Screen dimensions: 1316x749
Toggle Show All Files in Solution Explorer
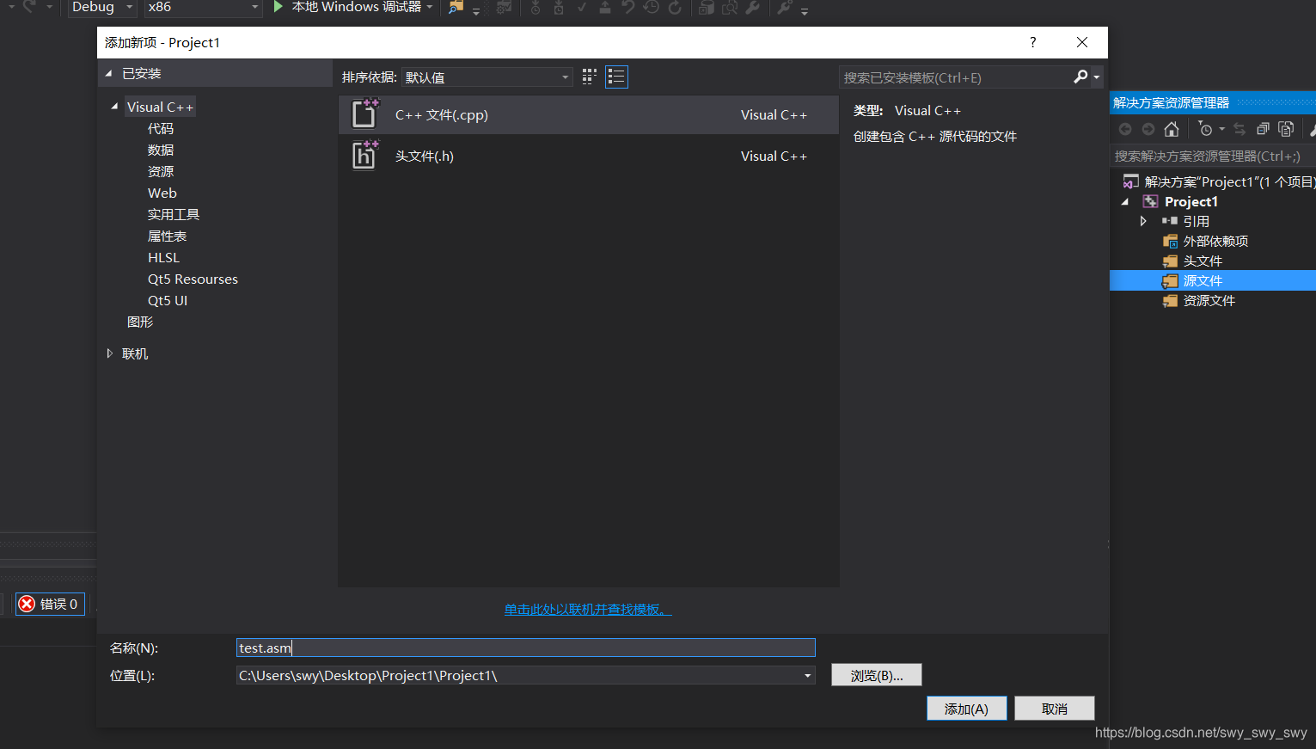click(x=1286, y=129)
